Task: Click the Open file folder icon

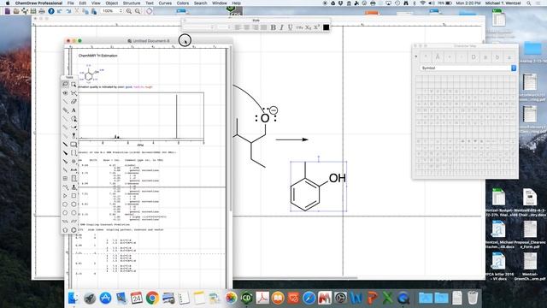Action: coord(16,11)
